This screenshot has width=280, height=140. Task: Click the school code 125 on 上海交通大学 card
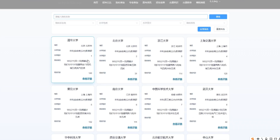(x=226, y=74)
